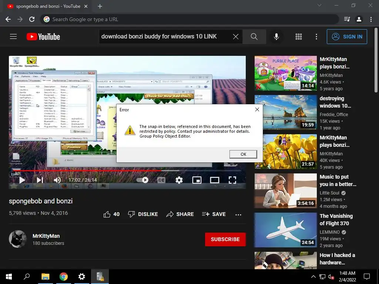Go to the YouTube home logo

coord(43,37)
